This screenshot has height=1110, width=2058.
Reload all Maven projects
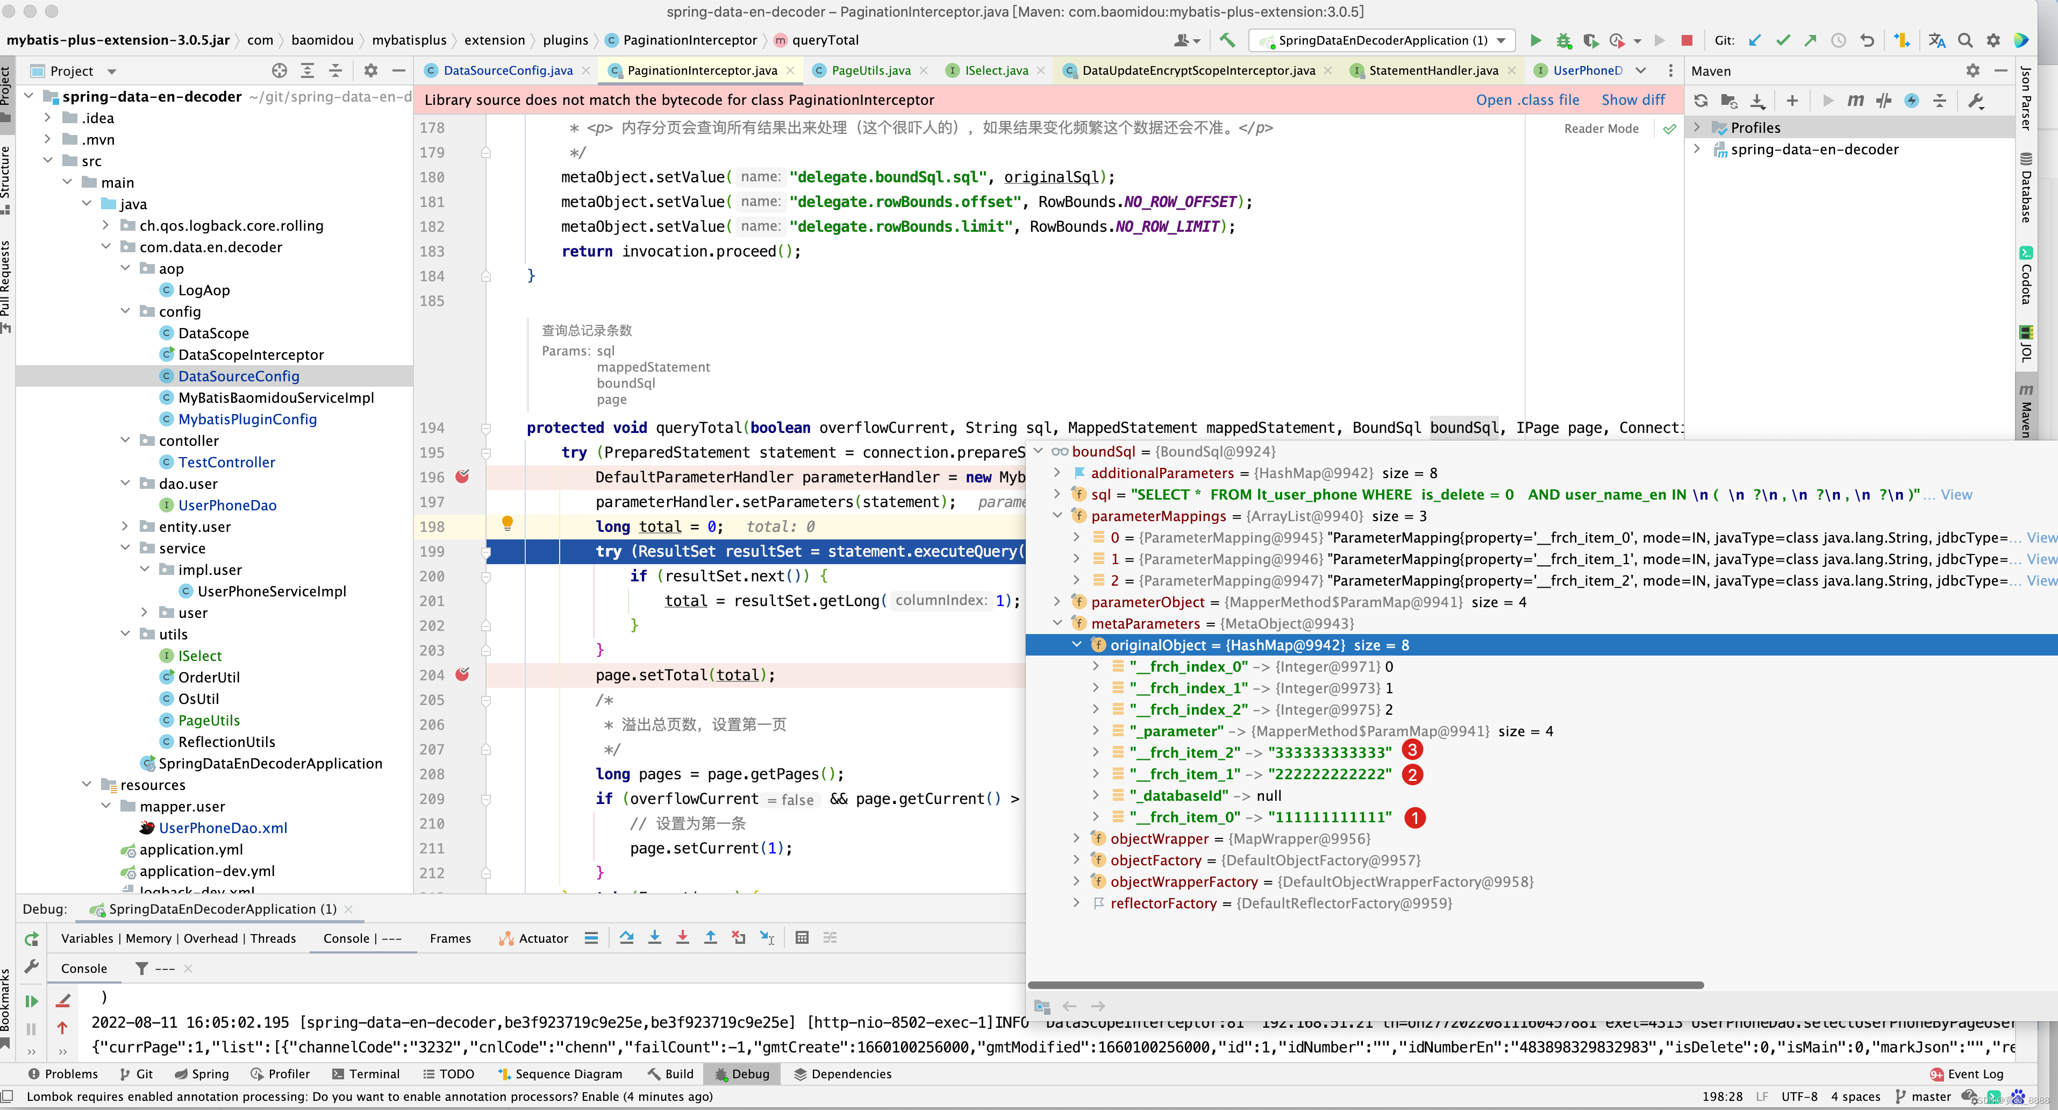(x=1701, y=101)
